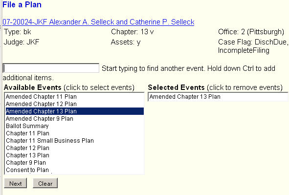Remove Amended Chapter 13 Plan from Selected Events

[x=218, y=97]
